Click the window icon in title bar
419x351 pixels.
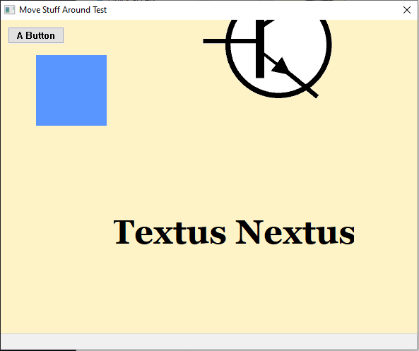10,10
